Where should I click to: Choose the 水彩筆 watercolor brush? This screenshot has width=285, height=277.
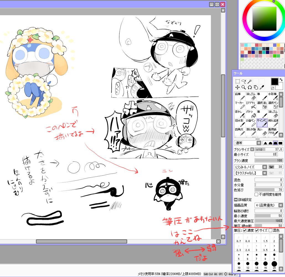[273, 96]
